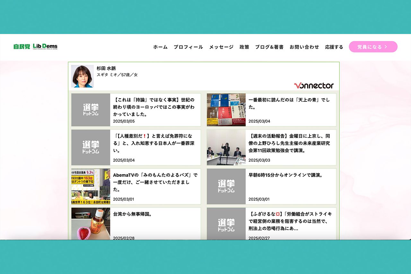Open the conference-room photo for the 週末の活動報告 post
411x274 pixels.
226,148
